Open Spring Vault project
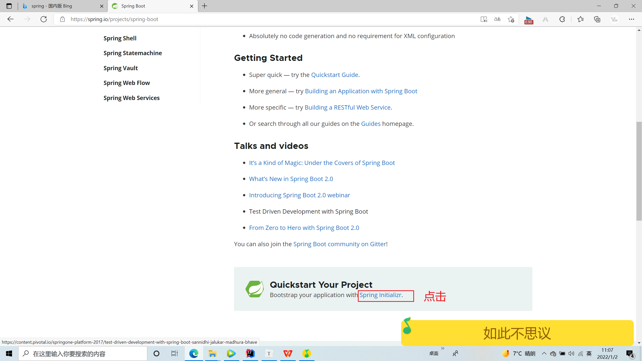The image size is (642, 361). 121,68
